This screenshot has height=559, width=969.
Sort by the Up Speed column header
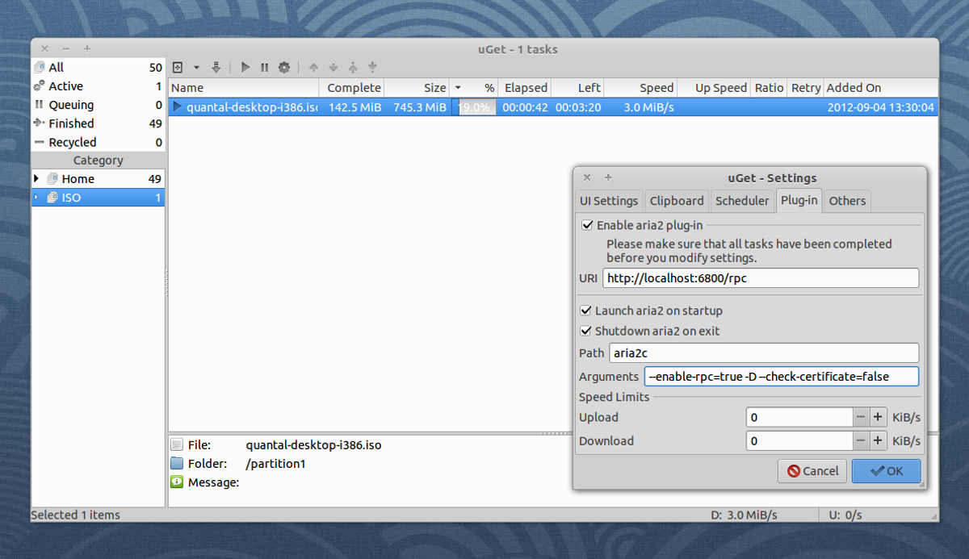pyautogui.click(x=713, y=88)
